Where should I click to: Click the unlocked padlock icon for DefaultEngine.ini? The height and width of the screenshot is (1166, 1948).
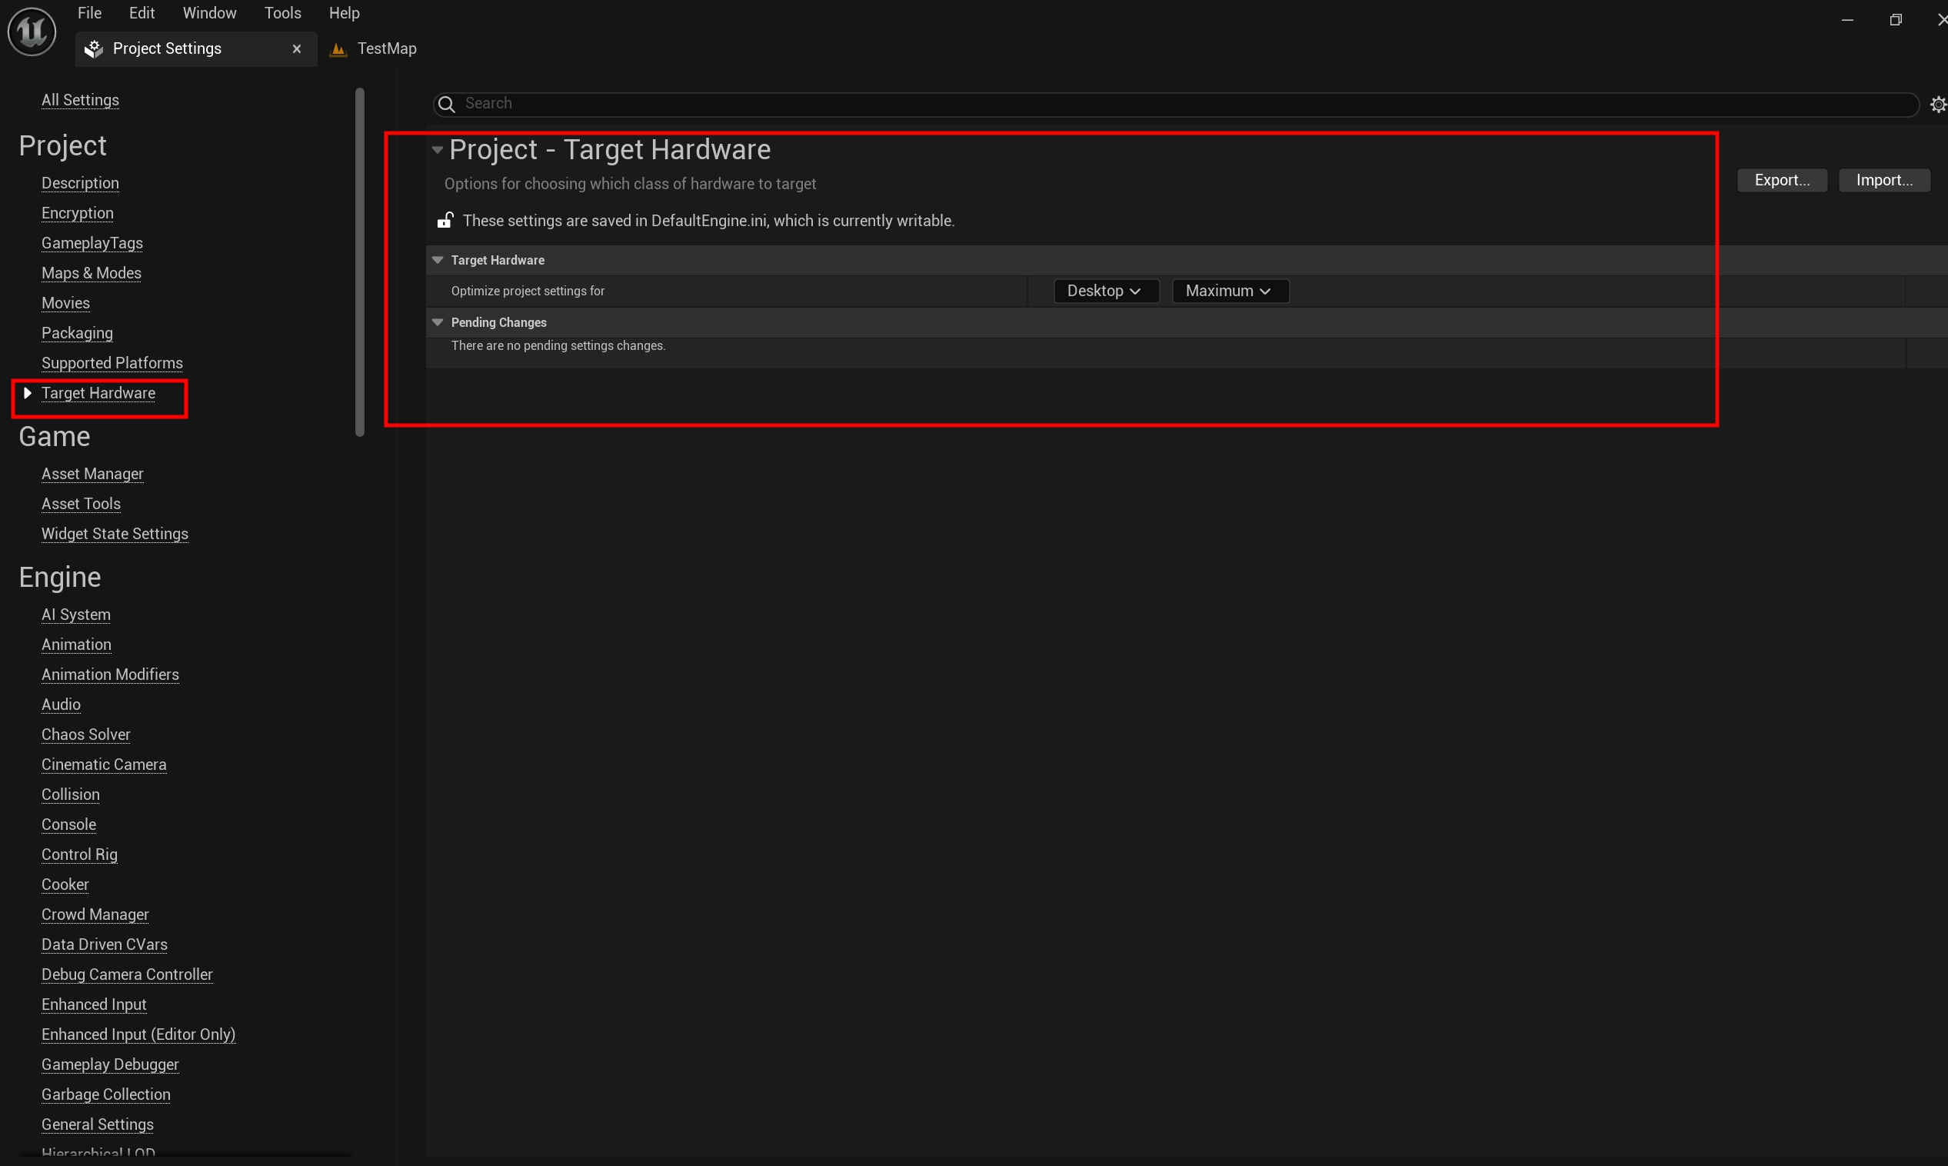445,220
